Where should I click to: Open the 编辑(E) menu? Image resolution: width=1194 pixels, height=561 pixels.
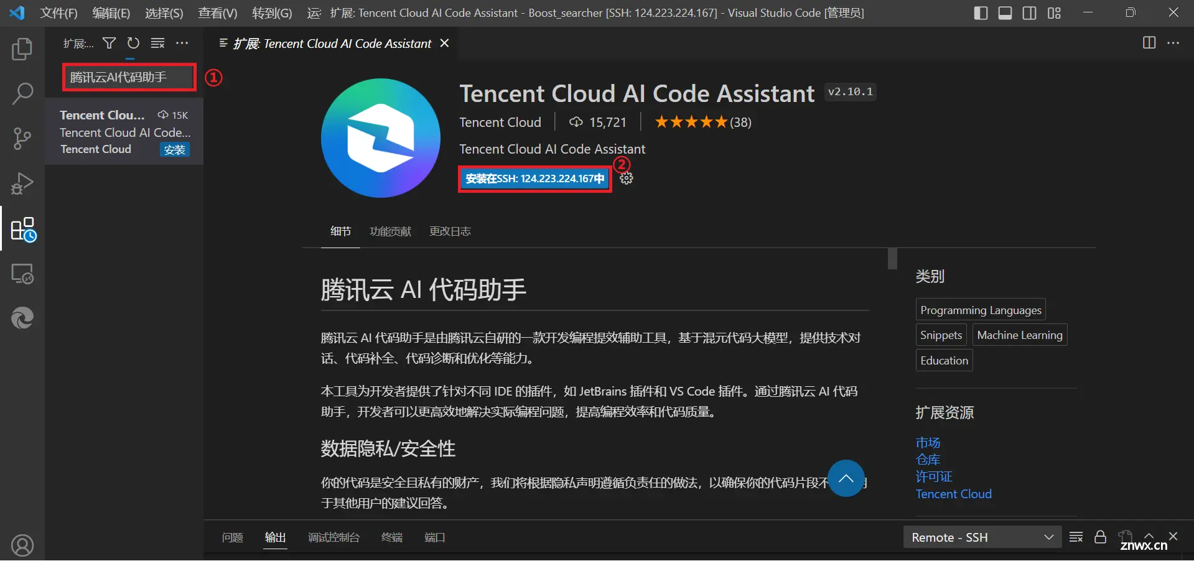click(x=111, y=13)
